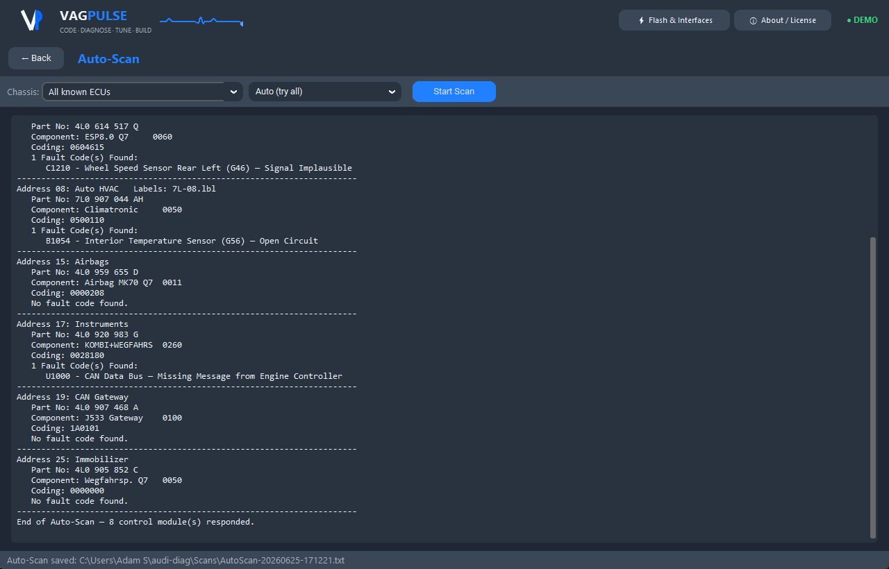Open the Chassis dropdown arrow

tap(233, 92)
